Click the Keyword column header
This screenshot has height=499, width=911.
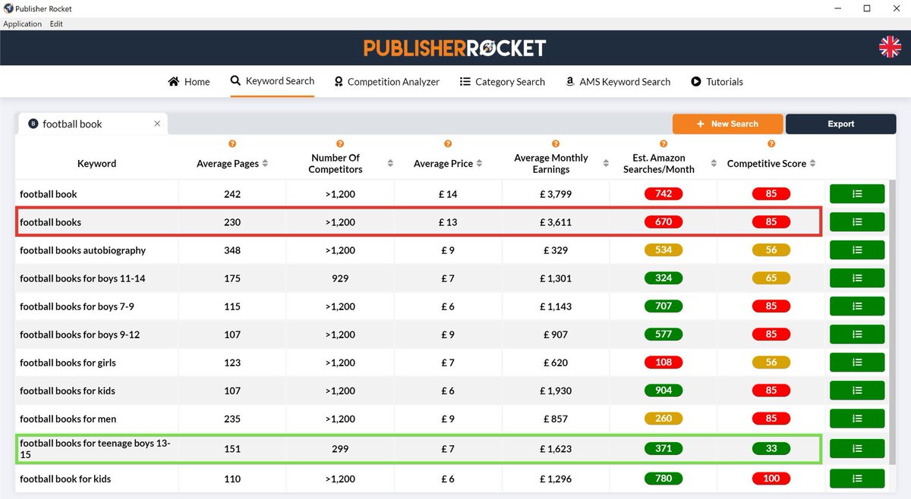pos(96,164)
